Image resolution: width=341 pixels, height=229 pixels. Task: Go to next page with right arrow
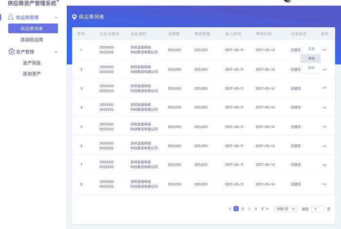tap(267, 209)
